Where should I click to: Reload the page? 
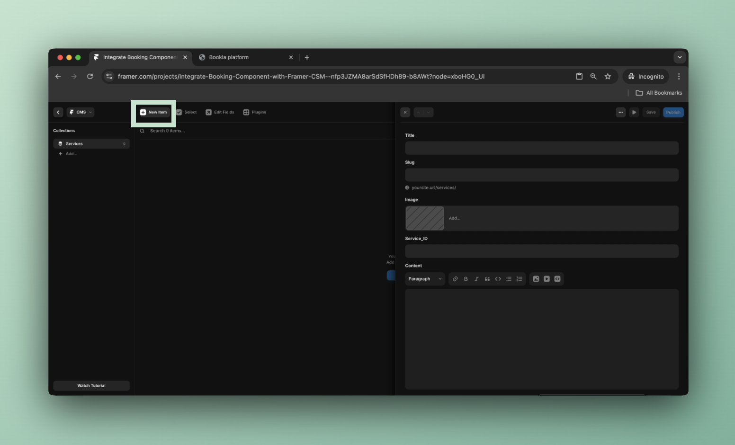[90, 76]
